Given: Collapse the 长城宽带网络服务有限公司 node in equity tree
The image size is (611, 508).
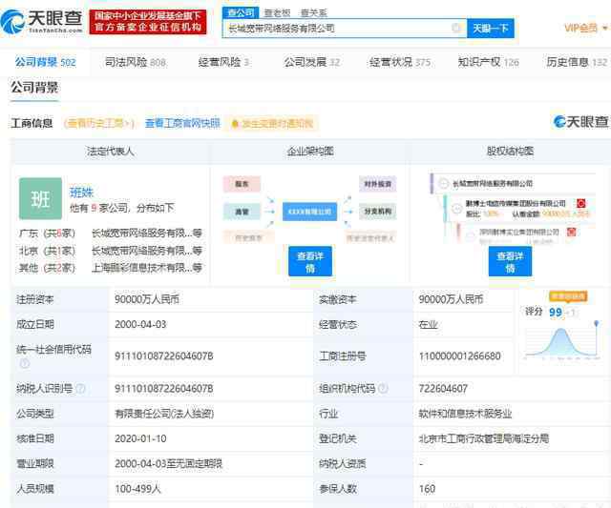Looking at the screenshot, I should point(443,183).
